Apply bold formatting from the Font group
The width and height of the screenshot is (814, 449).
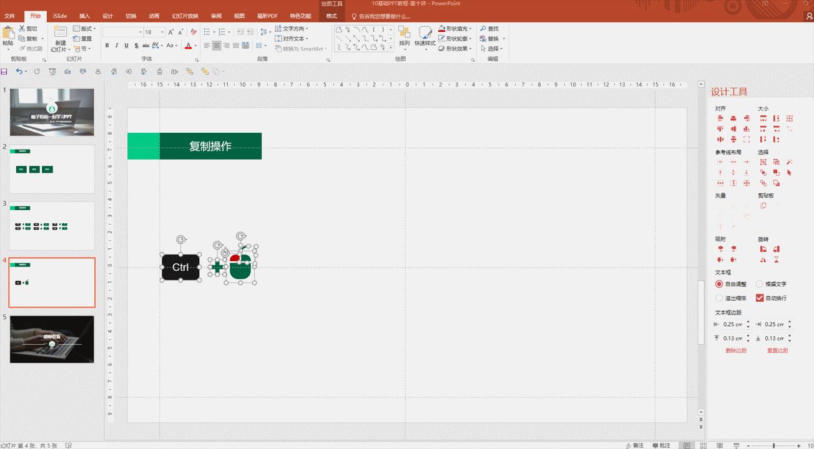[x=107, y=46]
